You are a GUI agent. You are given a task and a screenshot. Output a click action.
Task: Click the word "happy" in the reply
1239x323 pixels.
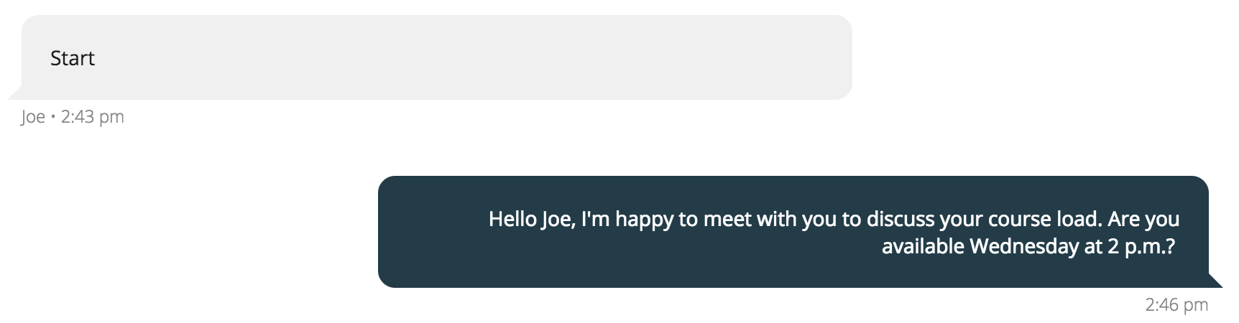point(644,219)
